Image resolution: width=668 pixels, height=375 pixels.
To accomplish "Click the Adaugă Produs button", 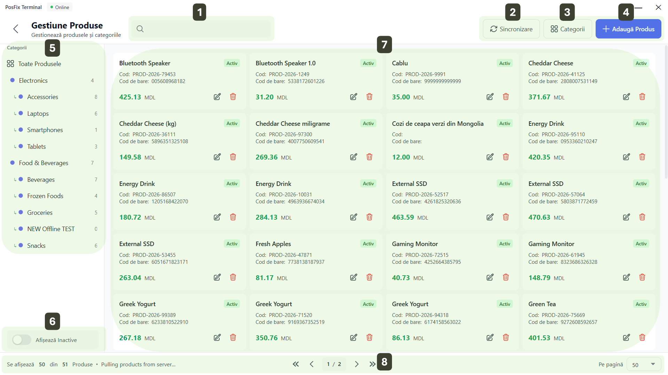I will (628, 29).
